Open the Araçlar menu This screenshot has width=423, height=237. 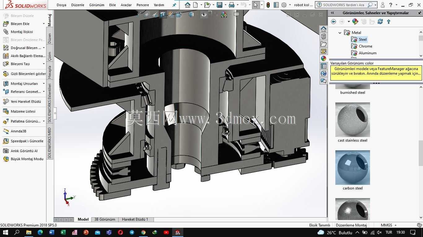[126, 5]
